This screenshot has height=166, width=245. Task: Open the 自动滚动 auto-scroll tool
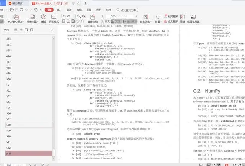[145, 18]
